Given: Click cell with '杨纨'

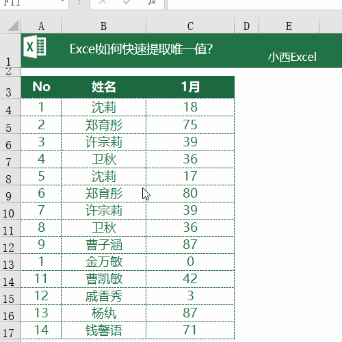Looking at the screenshot, I should [104, 313].
